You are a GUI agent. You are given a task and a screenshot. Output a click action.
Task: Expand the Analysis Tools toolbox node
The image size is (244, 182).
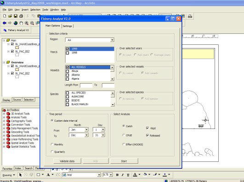tap(4, 118)
